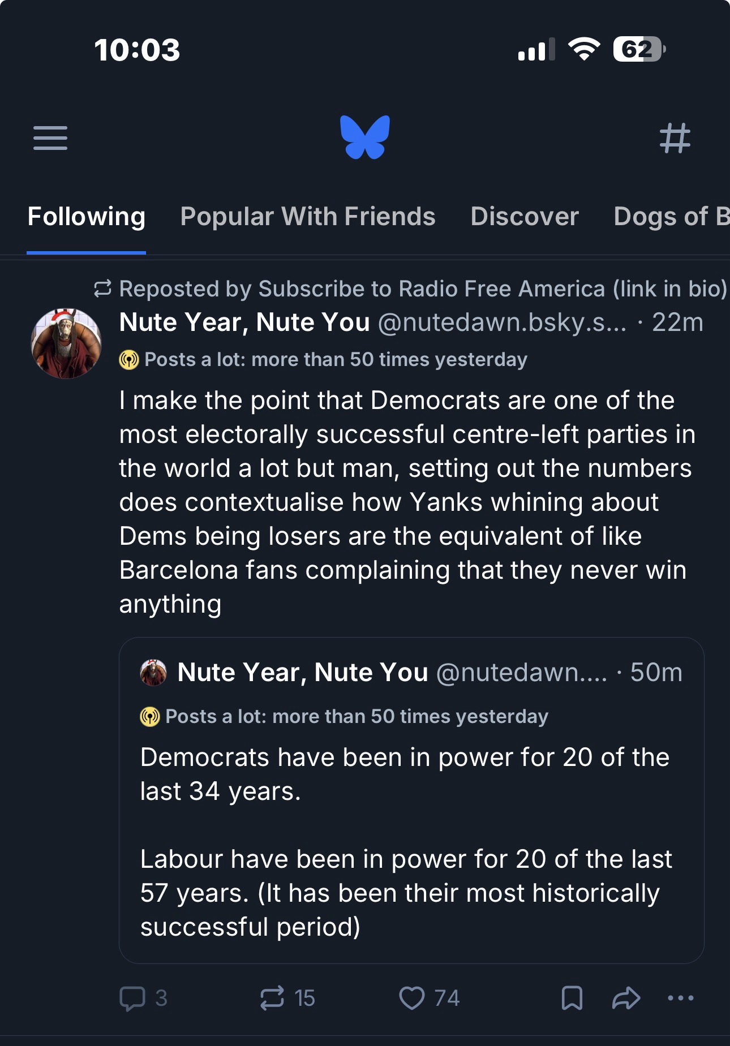Tap the Bluesky butterfly logo
The width and height of the screenshot is (730, 1046).
coord(365,137)
